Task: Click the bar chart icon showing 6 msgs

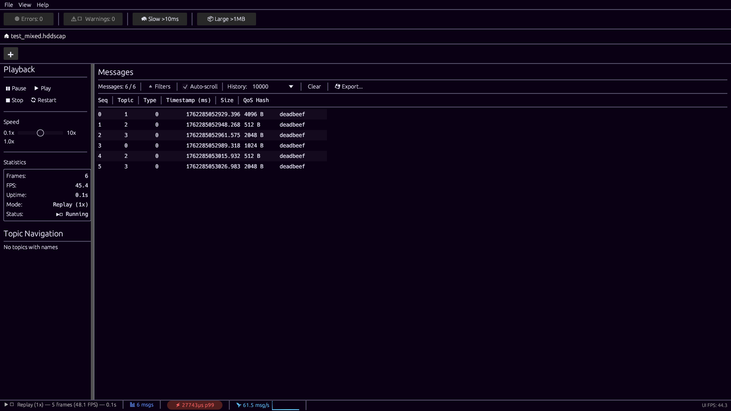Action: [132, 405]
